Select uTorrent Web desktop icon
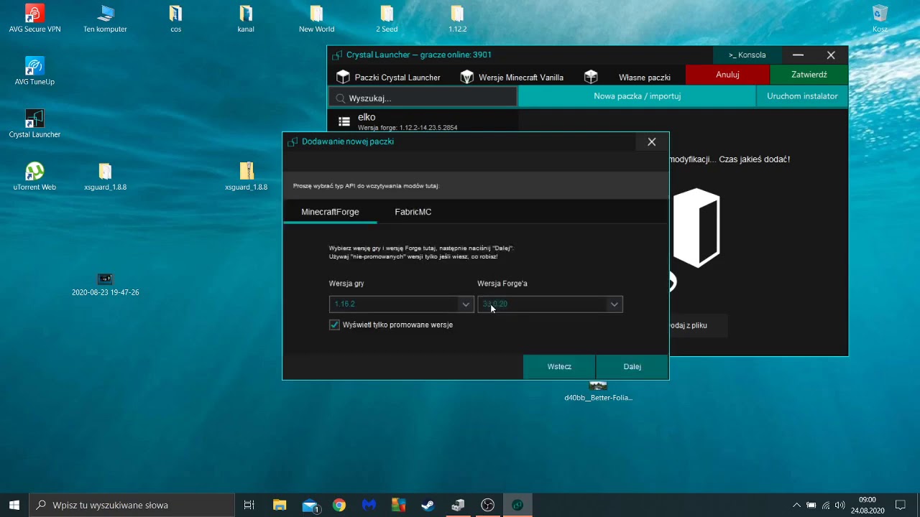920x517 pixels. point(34,176)
